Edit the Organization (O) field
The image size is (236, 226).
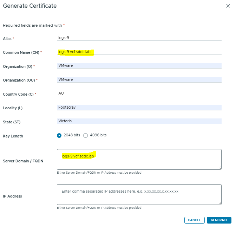[139, 66]
